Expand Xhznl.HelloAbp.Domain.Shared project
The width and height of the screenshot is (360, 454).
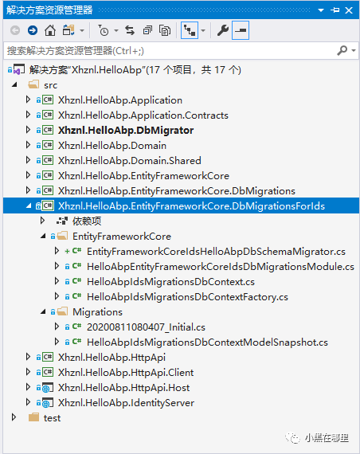(x=28, y=160)
